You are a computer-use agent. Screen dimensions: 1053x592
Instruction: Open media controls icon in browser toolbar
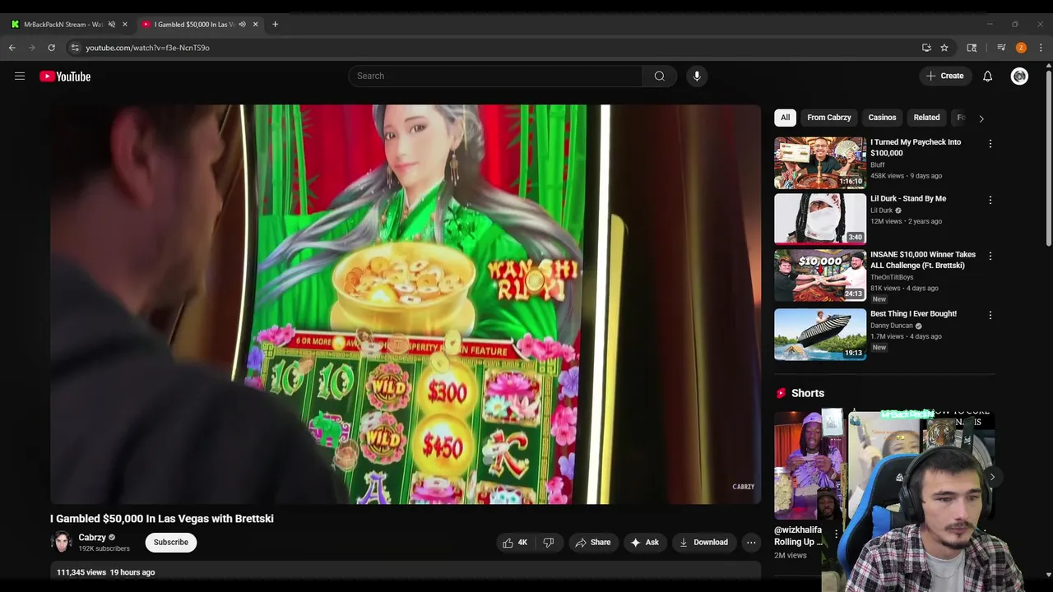tap(1001, 48)
